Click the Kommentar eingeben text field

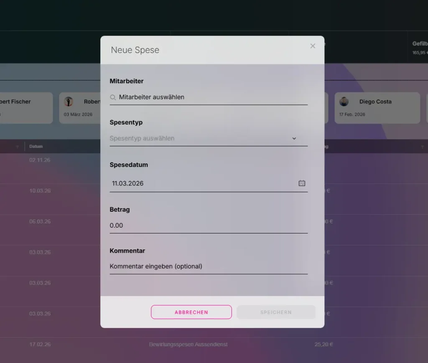point(208,267)
